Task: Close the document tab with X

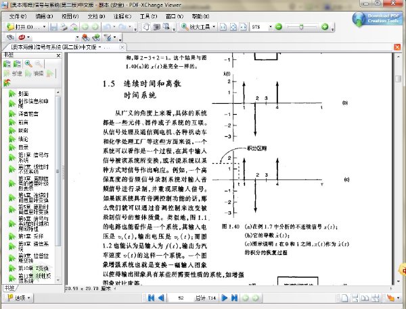Action: [x=122, y=47]
